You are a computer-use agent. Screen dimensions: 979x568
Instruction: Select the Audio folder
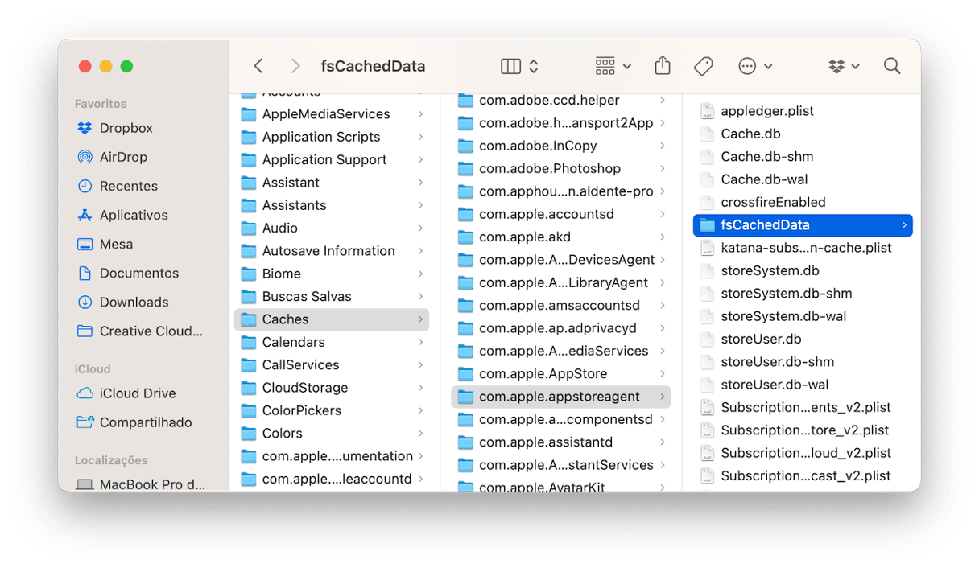coord(332,228)
